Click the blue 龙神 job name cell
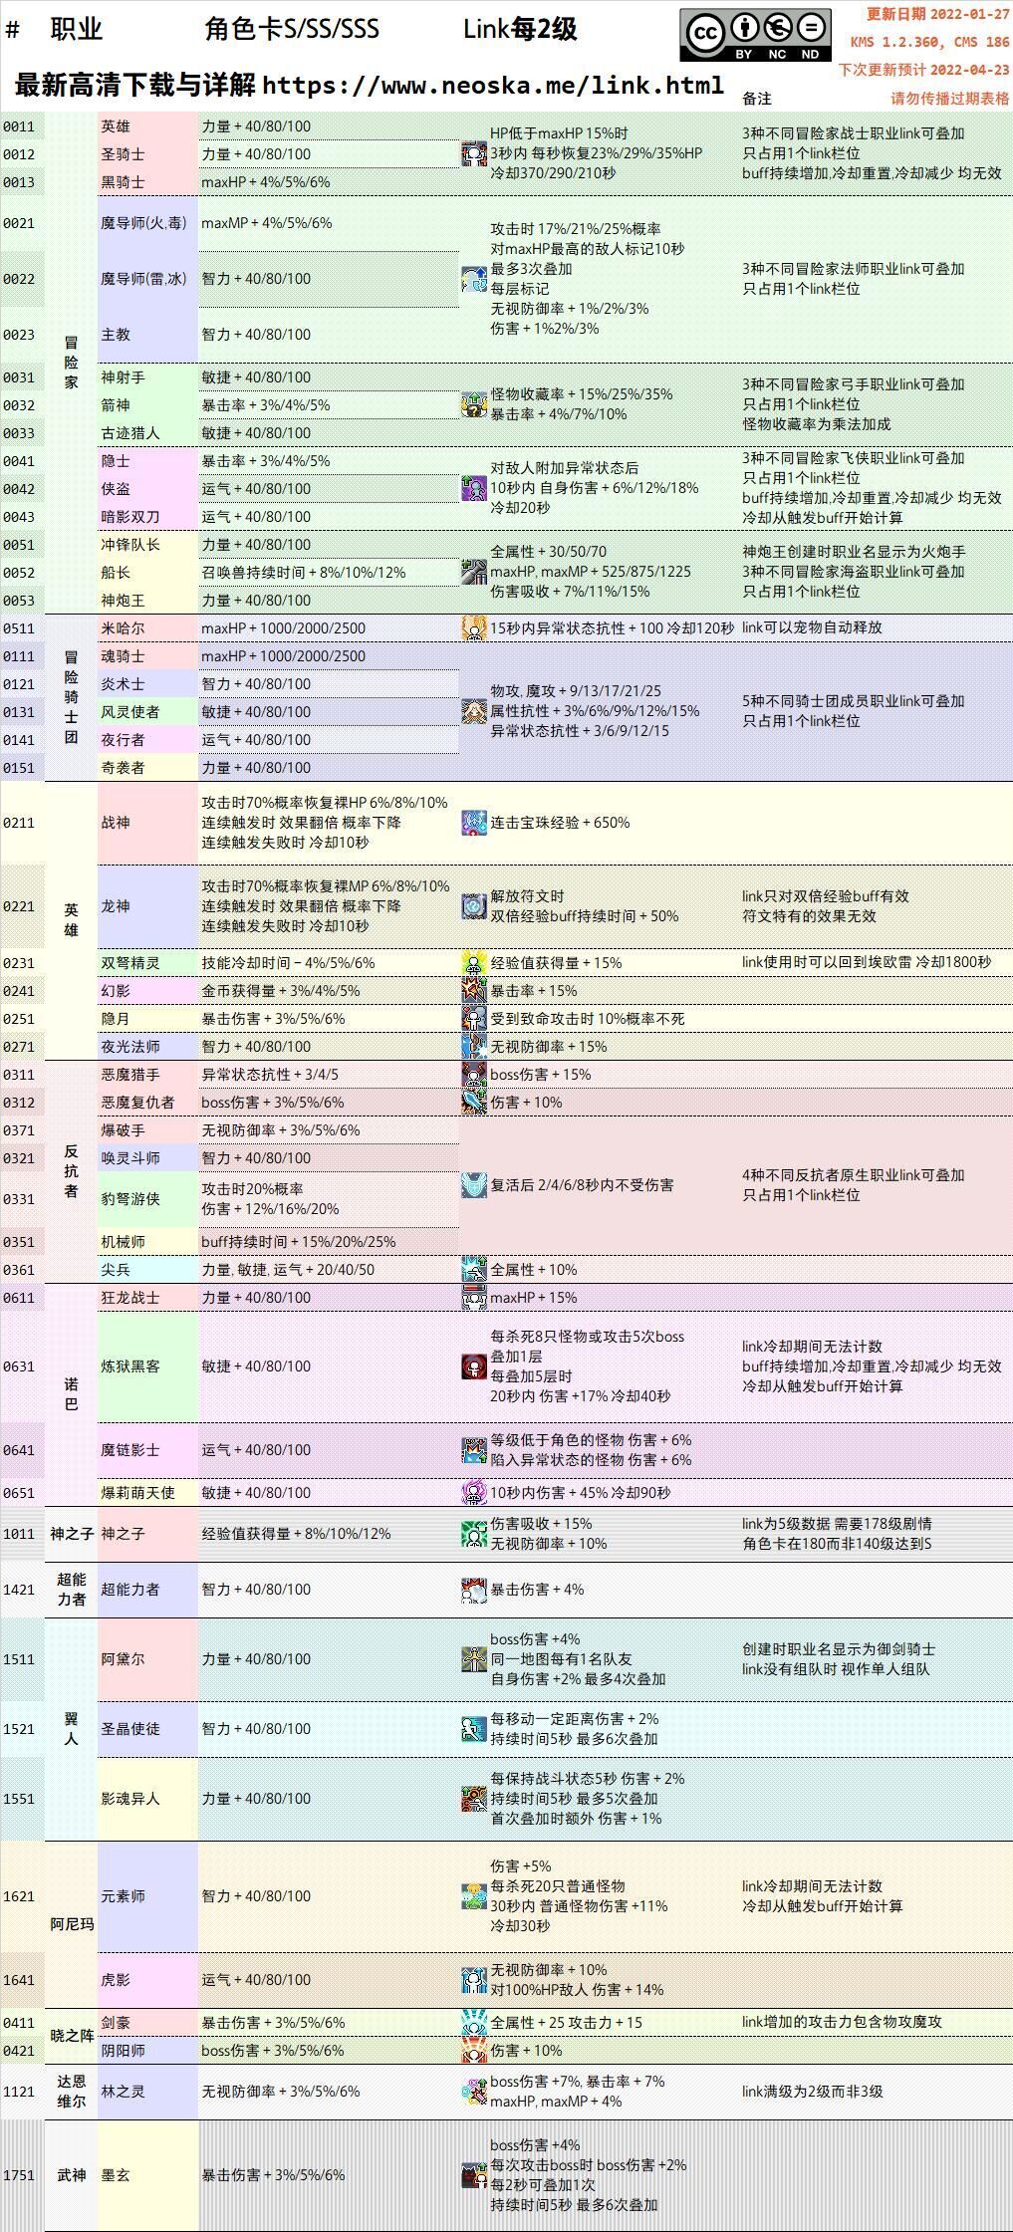Screen dimensions: 1013x2232 click(147, 906)
